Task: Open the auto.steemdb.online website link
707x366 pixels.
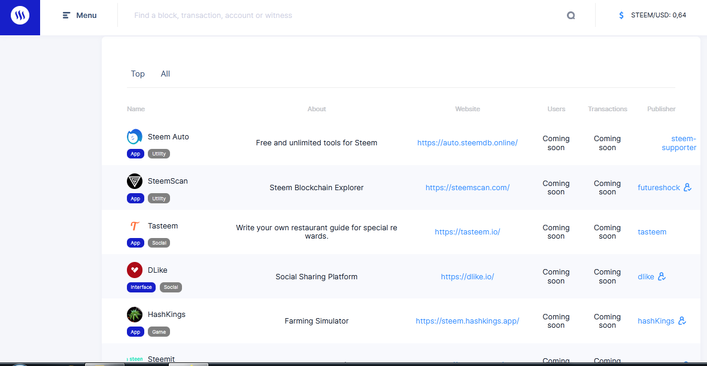Action: coord(467,143)
